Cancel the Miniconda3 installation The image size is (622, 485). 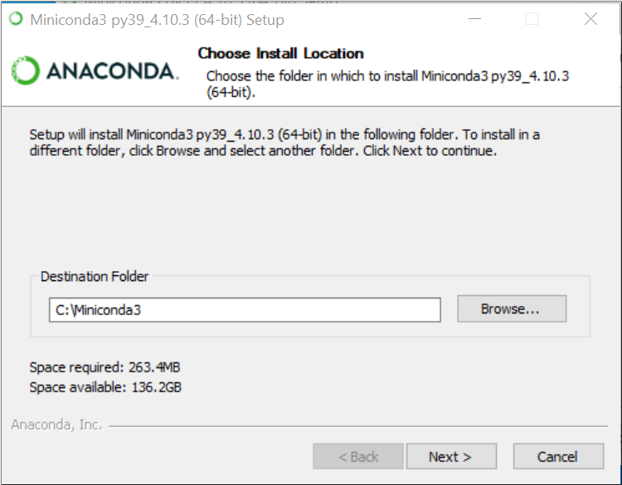[x=558, y=457]
